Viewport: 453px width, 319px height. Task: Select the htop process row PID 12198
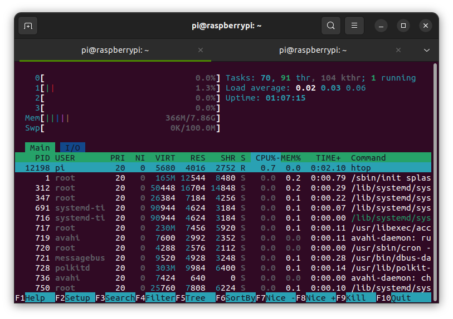tap(223, 168)
